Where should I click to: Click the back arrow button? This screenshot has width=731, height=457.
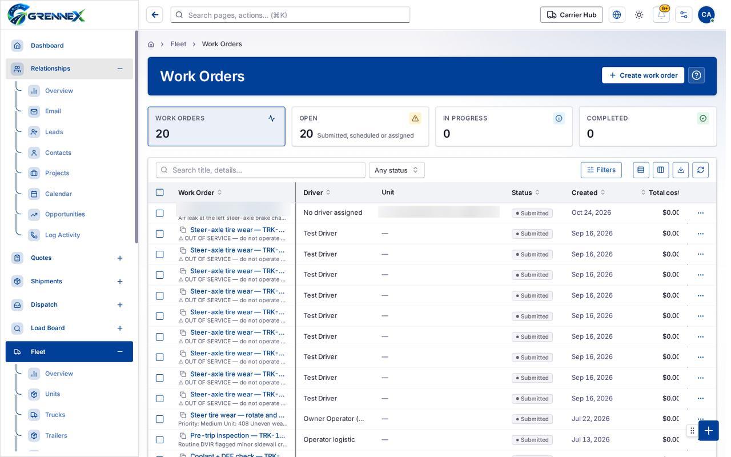pos(155,15)
